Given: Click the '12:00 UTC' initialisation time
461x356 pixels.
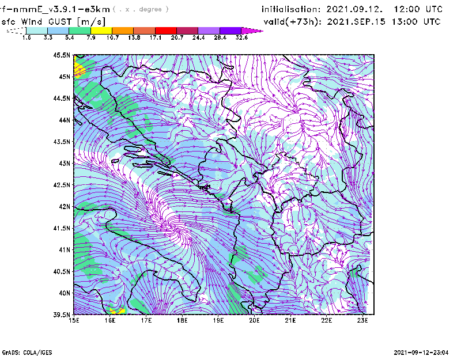Looking at the screenshot, I should coord(418,9).
